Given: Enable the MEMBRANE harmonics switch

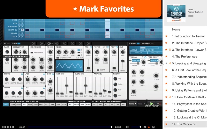Looking at the screenshot, I should (32, 53).
